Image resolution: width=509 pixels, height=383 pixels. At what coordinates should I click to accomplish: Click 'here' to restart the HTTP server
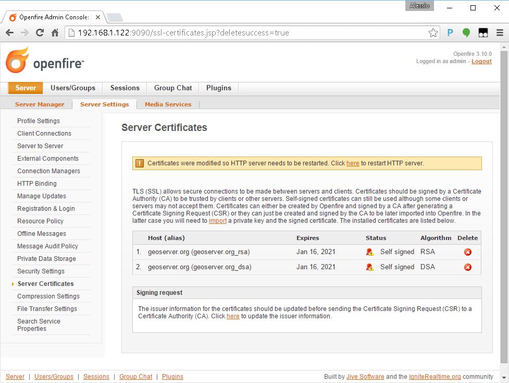click(353, 163)
